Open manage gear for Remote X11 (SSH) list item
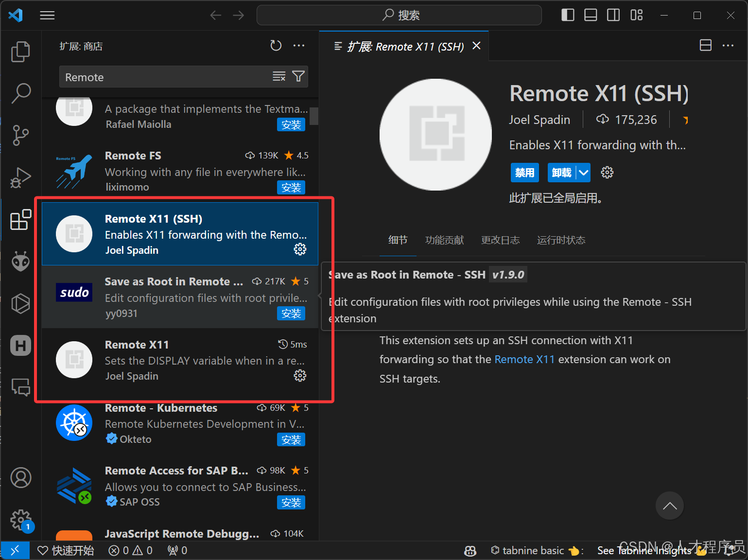Image resolution: width=748 pixels, height=560 pixels. point(300,249)
